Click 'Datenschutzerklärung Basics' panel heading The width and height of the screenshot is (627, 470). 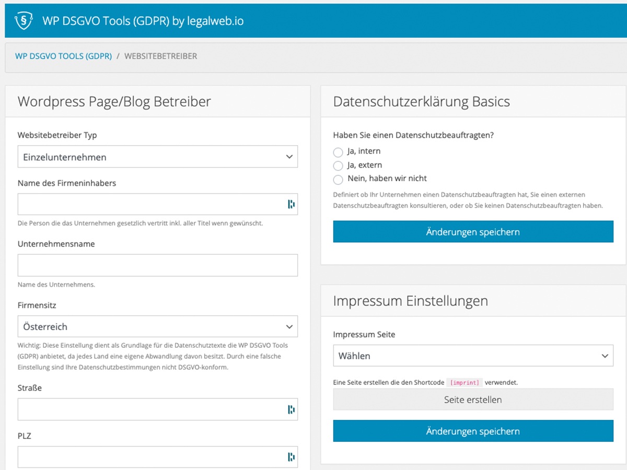tap(422, 101)
